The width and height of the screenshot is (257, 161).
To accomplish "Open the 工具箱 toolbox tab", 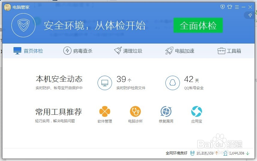I will (229, 51).
